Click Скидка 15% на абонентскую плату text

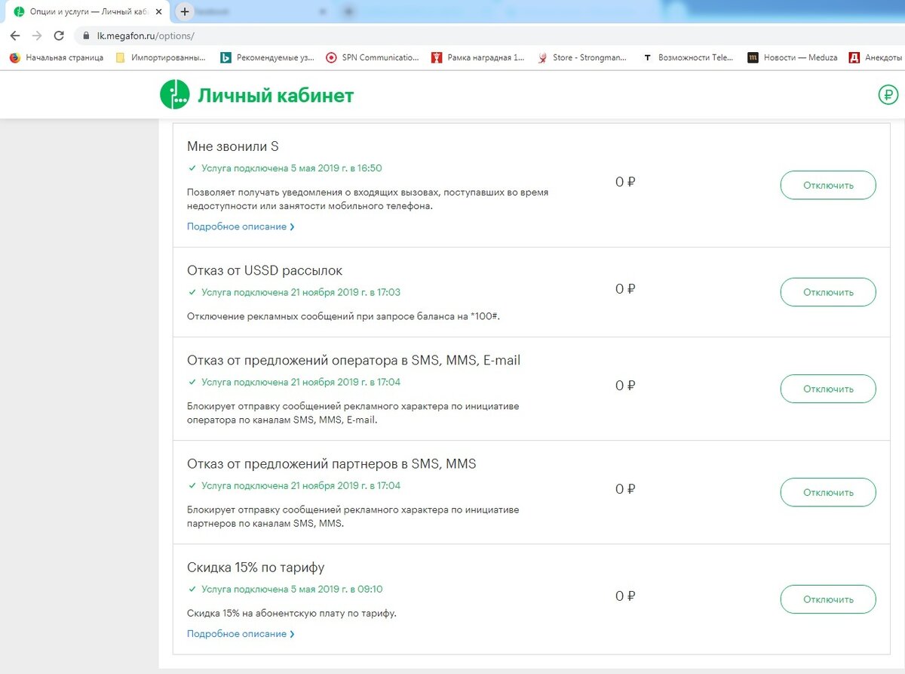[x=292, y=613]
